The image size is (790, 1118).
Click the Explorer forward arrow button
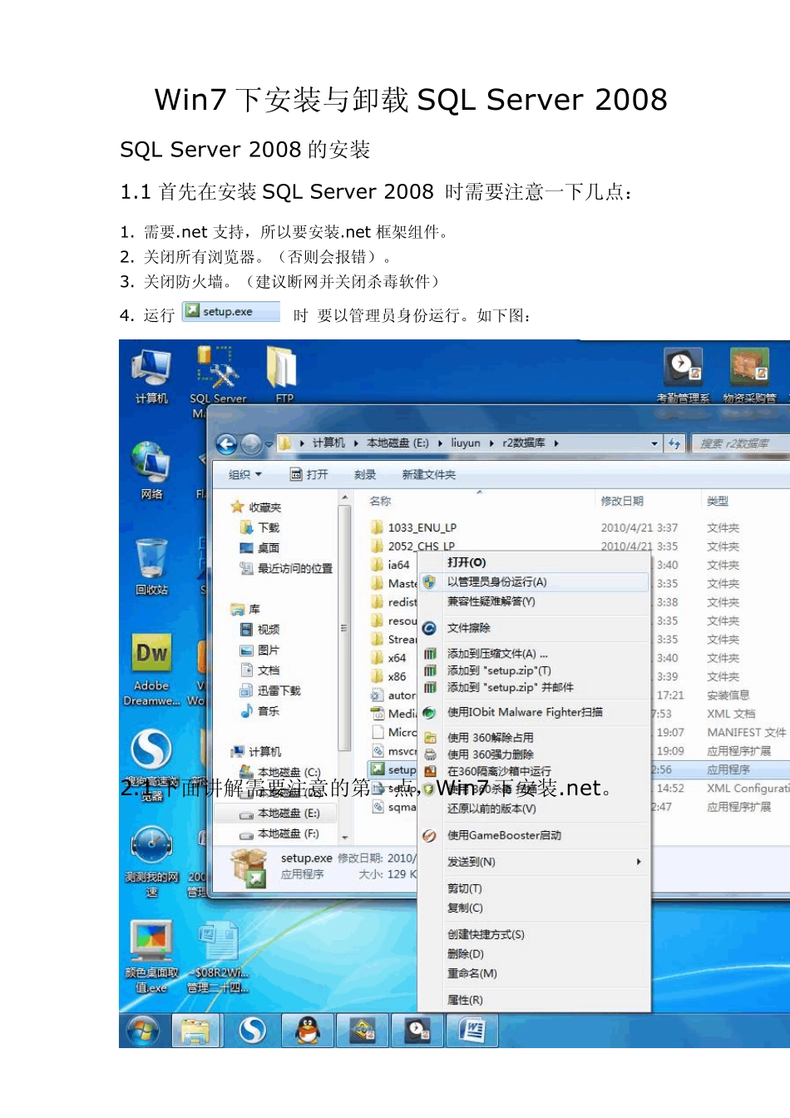point(250,444)
